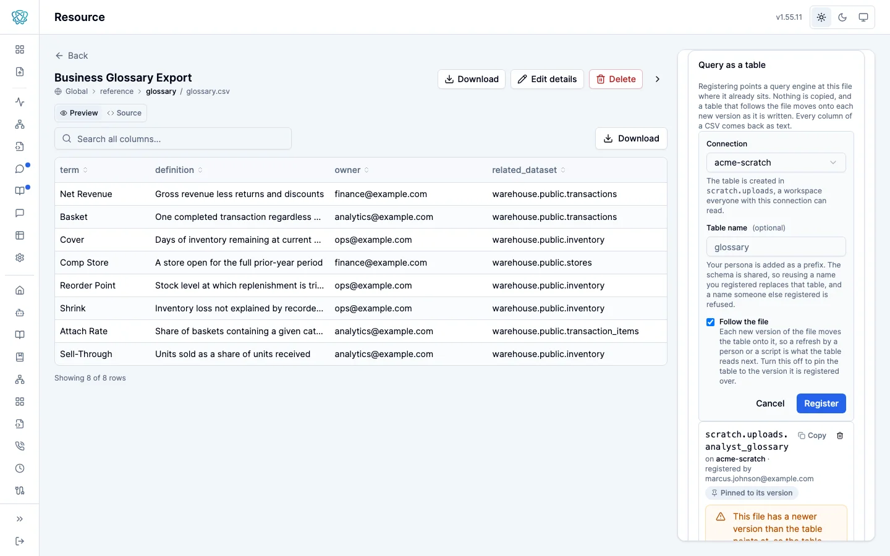Click the Register button
Screen dimensions: 890x556
pos(821,403)
